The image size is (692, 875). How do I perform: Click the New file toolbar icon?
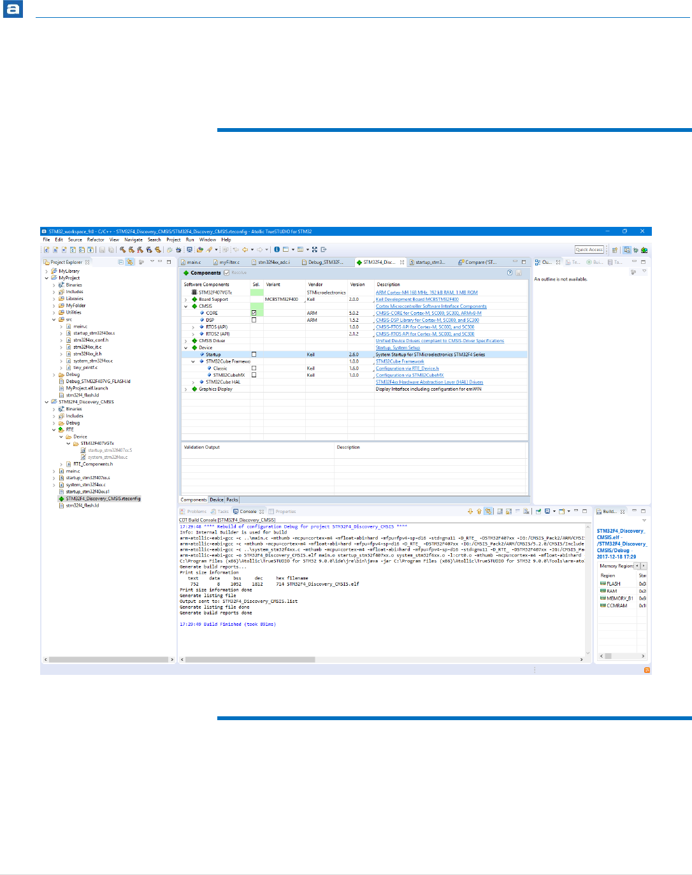click(x=47, y=249)
